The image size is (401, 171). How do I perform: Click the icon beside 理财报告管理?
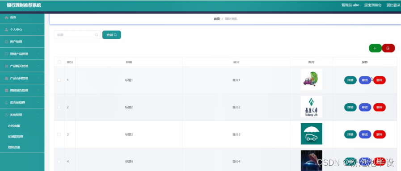tap(7, 90)
